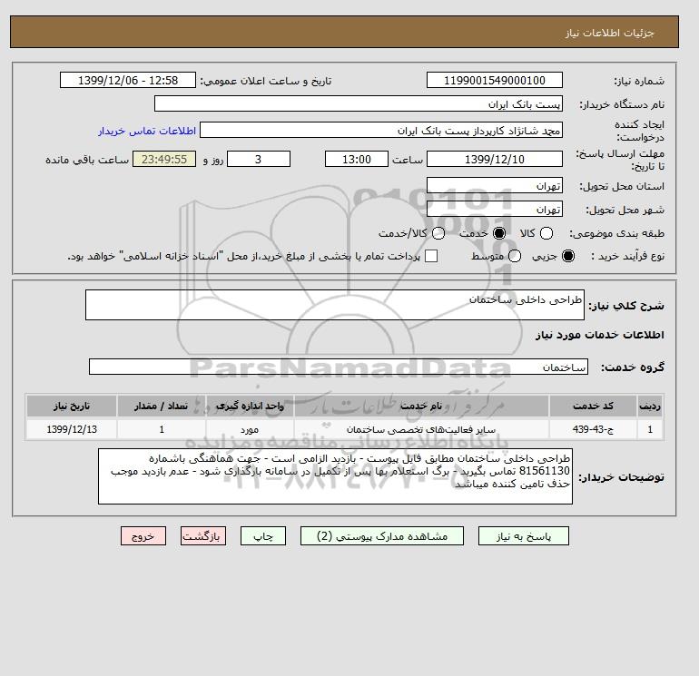Image resolution: width=699 pixels, height=676 pixels.
Task: Click the announcement date field 1399/12/06 - 12:58
Action: pyautogui.click(x=128, y=80)
